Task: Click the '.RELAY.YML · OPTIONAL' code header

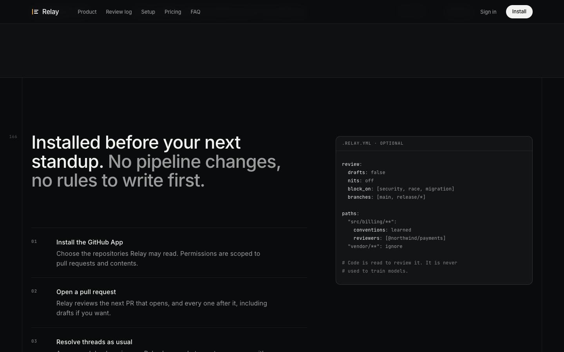Action: (x=372, y=143)
